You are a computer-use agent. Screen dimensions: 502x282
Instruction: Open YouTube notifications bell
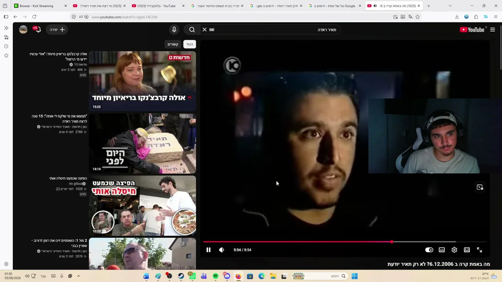(37, 29)
